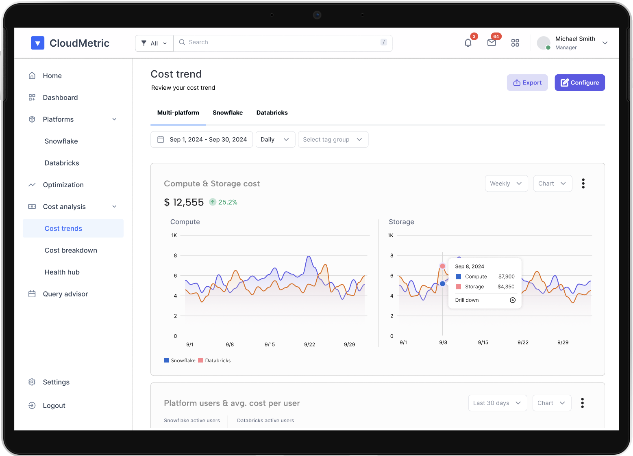Click the Configure button
The image size is (633, 456).
coord(579,82)
